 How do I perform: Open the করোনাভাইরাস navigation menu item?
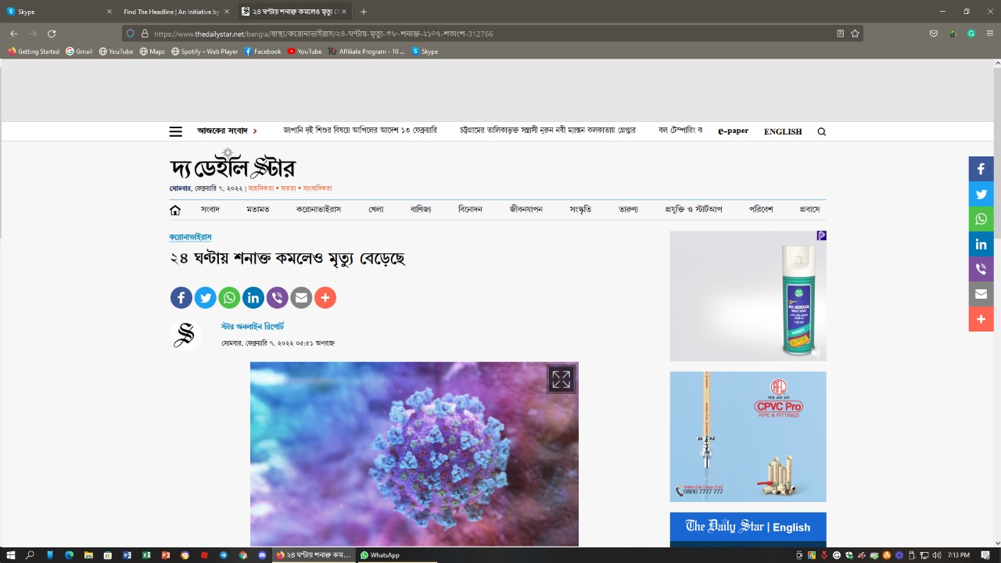(318, 210)
